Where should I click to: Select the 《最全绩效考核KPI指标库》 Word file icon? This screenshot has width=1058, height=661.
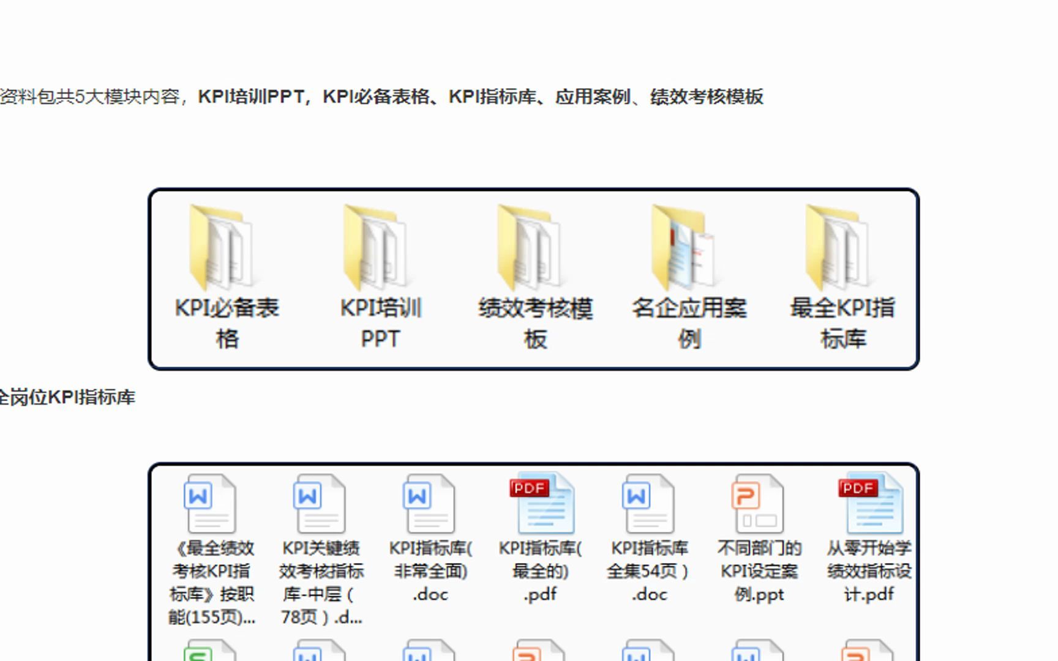pos(210,503)
